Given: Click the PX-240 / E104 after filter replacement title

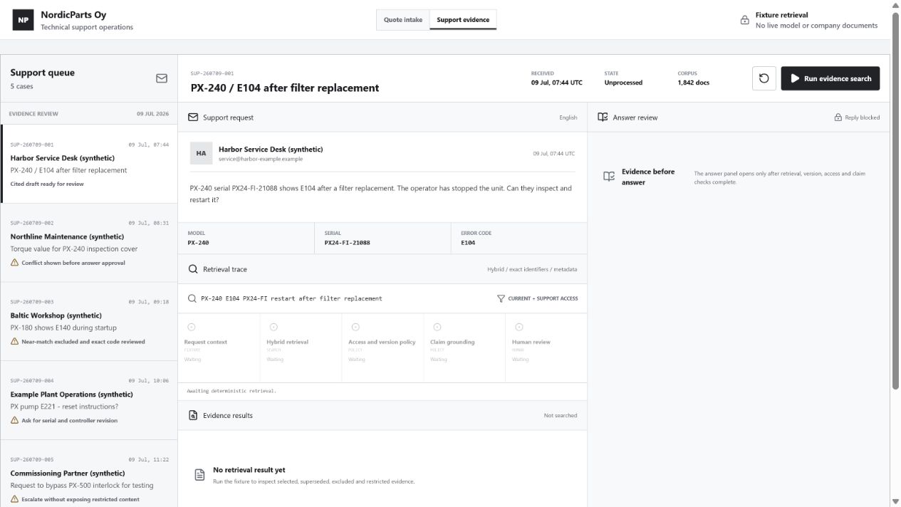Looking at the screenshot, I should coord(285,88).
